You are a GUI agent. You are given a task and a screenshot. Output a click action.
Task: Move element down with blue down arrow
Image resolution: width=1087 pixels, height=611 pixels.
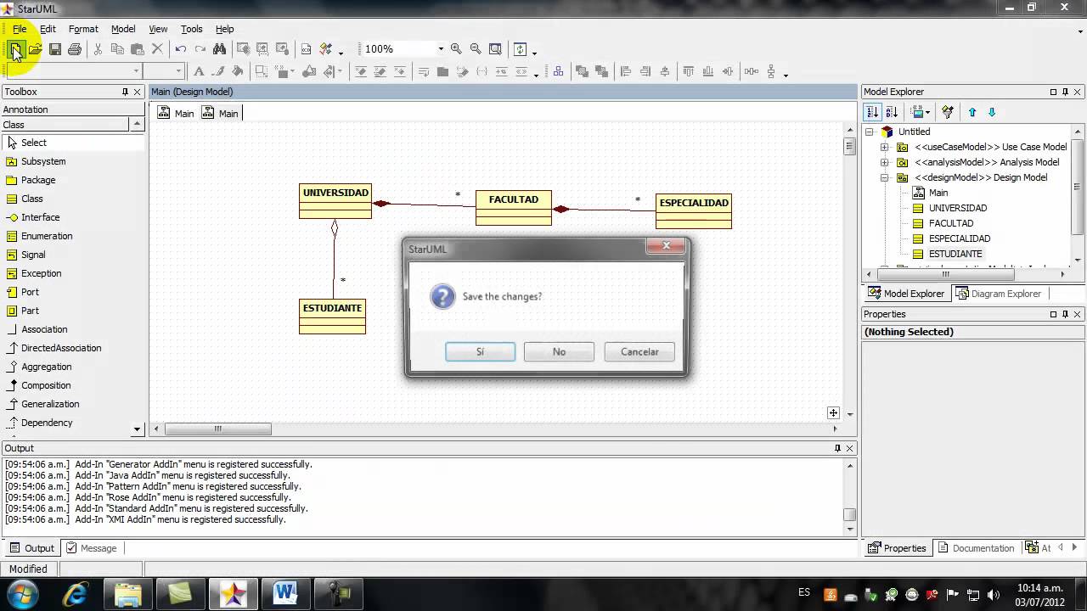coord(991,112)
